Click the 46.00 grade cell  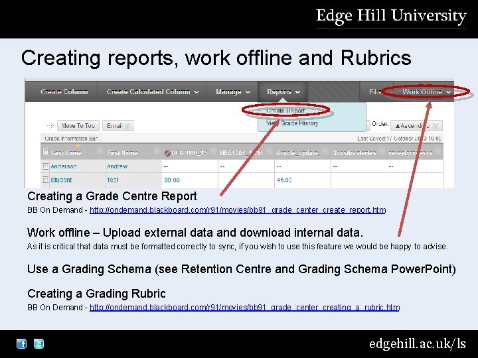pyautogui.click(x=284, y=180)
